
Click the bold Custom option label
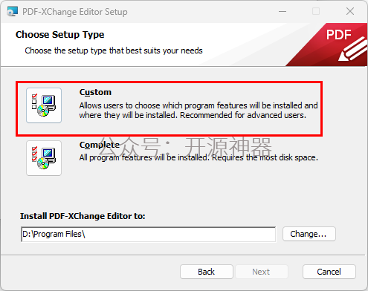point(95,92)
